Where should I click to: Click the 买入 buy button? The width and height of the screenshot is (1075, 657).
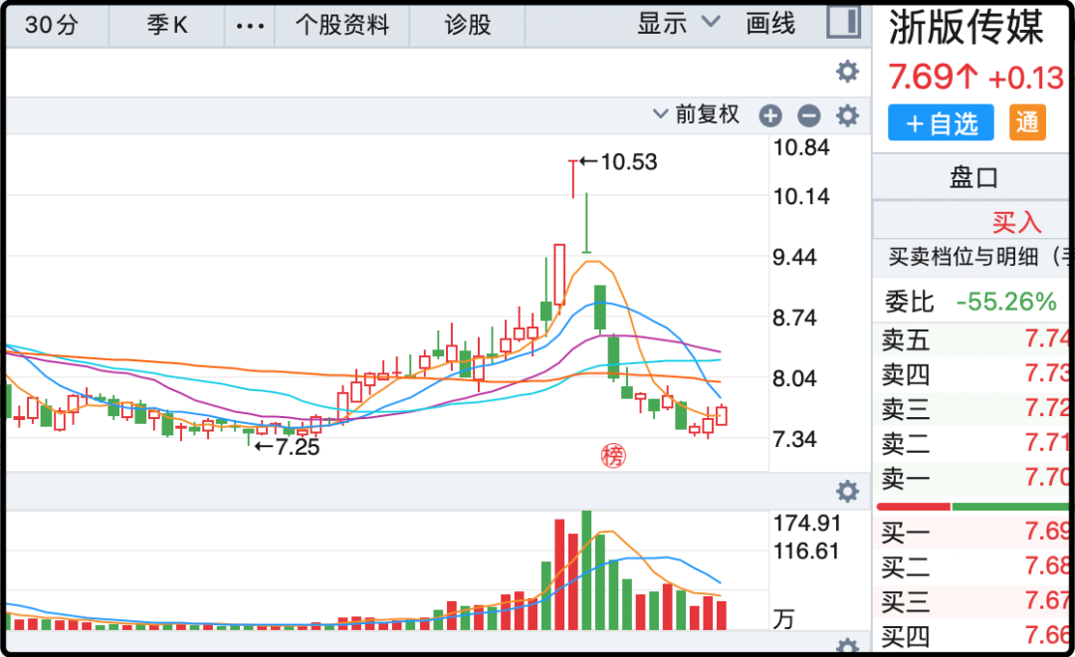pyautogui.click(x=1015, y=221)
